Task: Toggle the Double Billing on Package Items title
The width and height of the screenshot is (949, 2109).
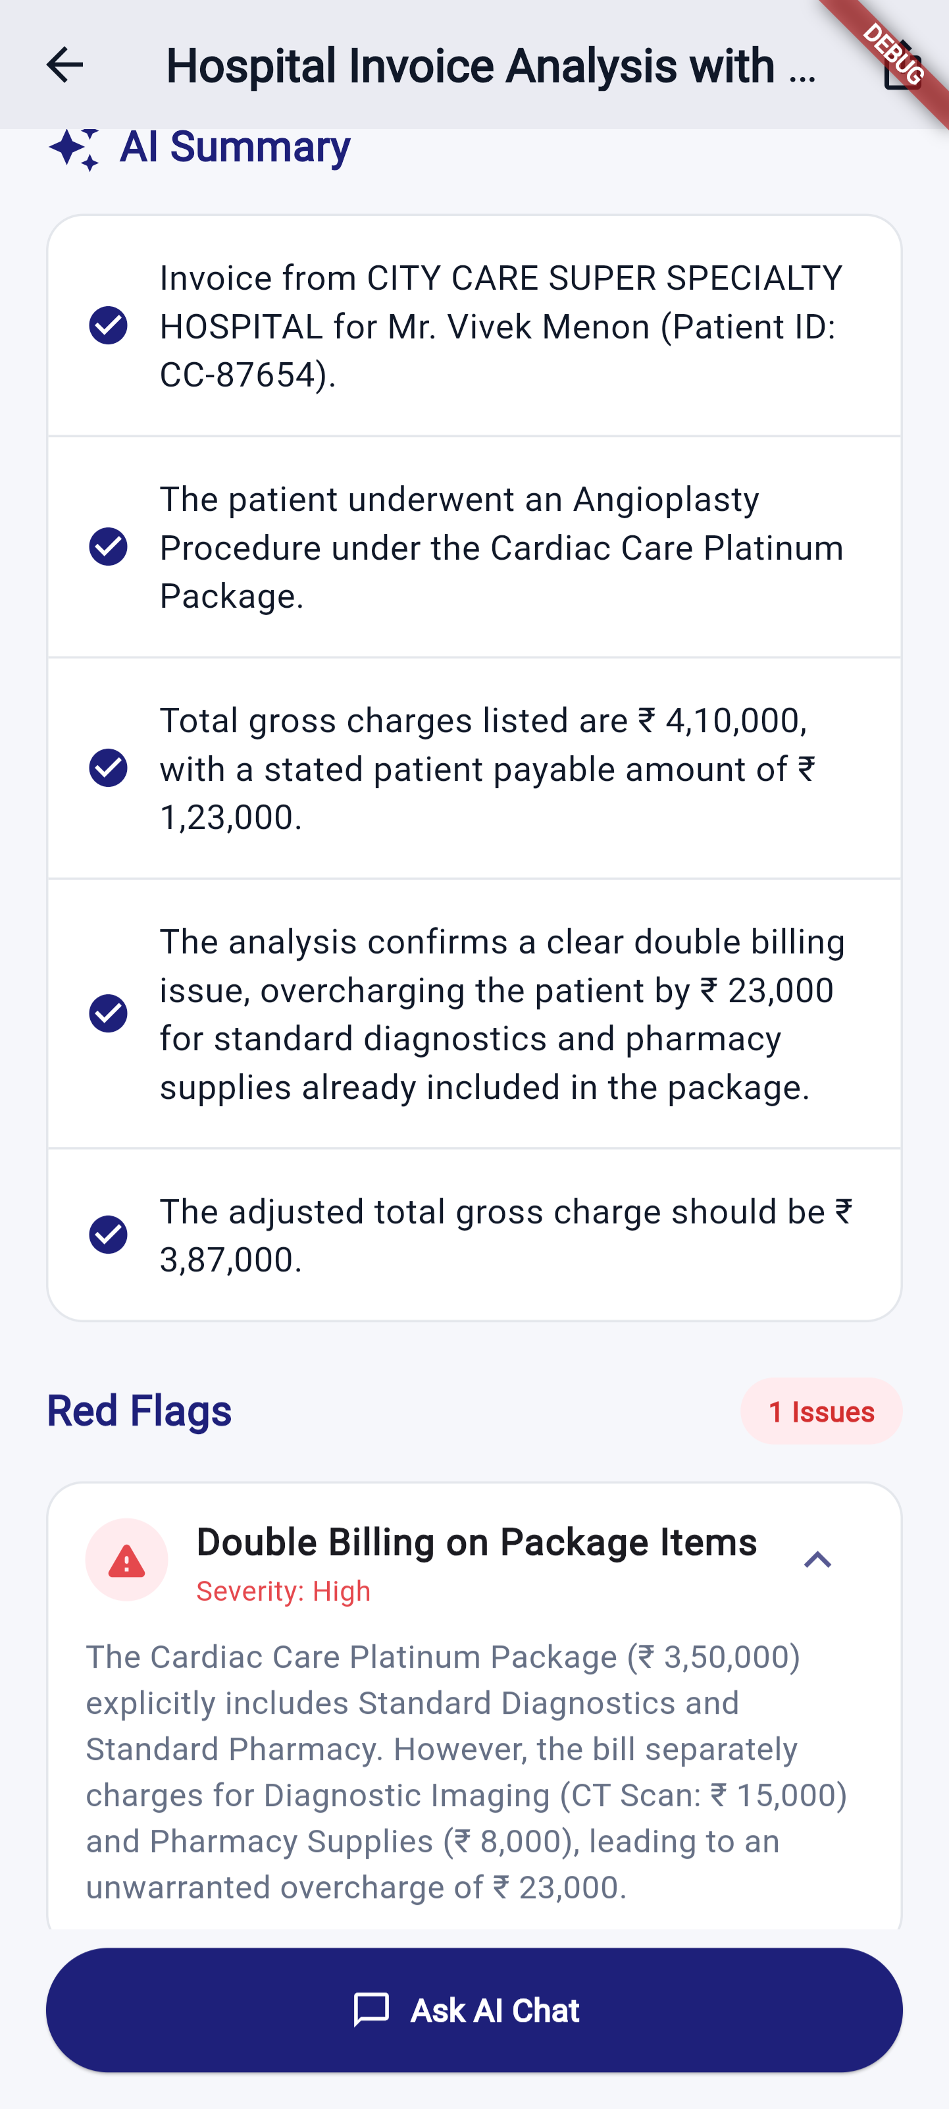Action: [476, 1543]
